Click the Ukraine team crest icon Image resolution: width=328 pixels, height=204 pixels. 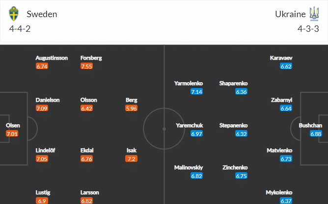coord(314,13)
